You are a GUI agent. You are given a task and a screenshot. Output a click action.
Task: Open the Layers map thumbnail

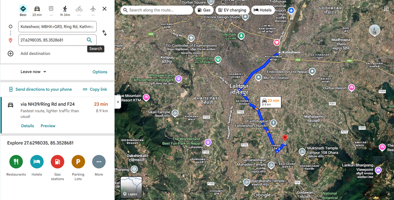point(131,187)
